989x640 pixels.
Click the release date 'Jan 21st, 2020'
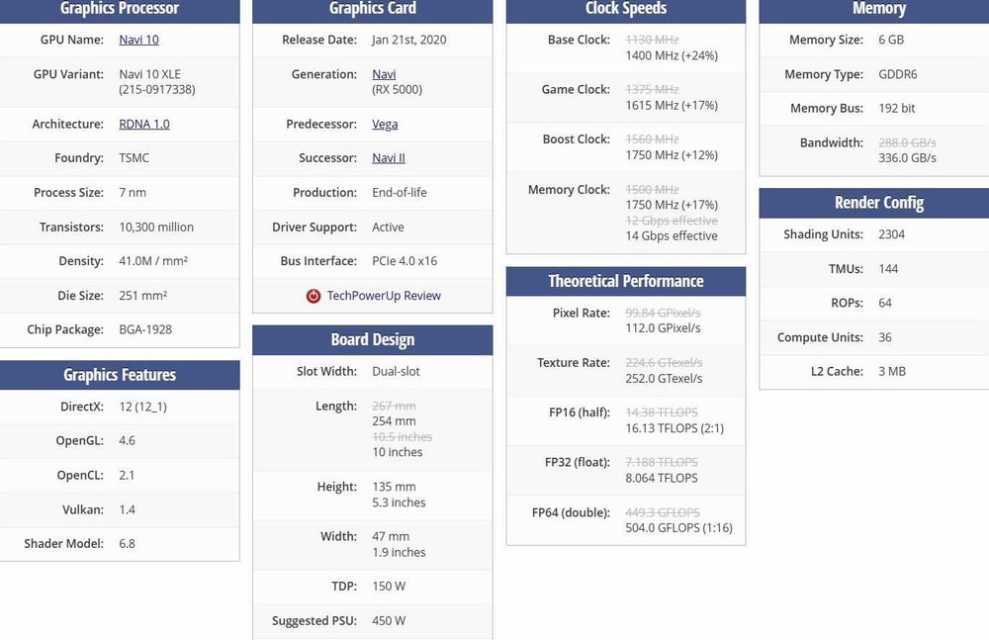click(408, 40)
